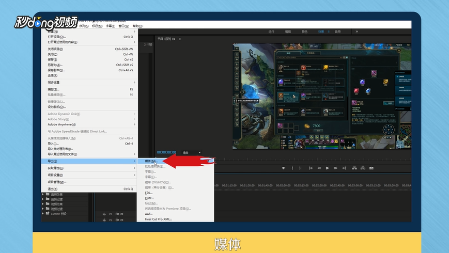Expand the 视频效果 folder
The image size is (449, 253).
[43, 204]
